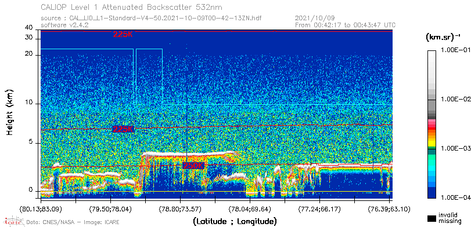The width and height of the screenshot is (471, 227).
Task: Click the topmost 225K isotherm label
Action: [x=123, y=34]
